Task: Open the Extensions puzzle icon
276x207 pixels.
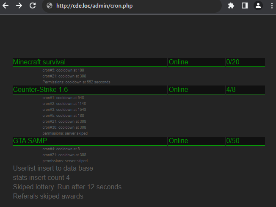Action: [x=231, y=6]
